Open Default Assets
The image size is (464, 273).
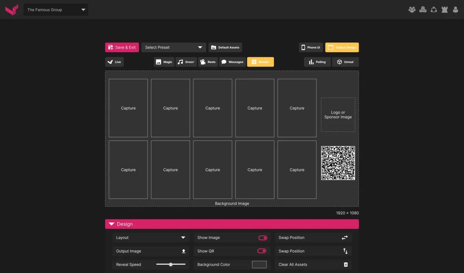(x=225, y=47)
